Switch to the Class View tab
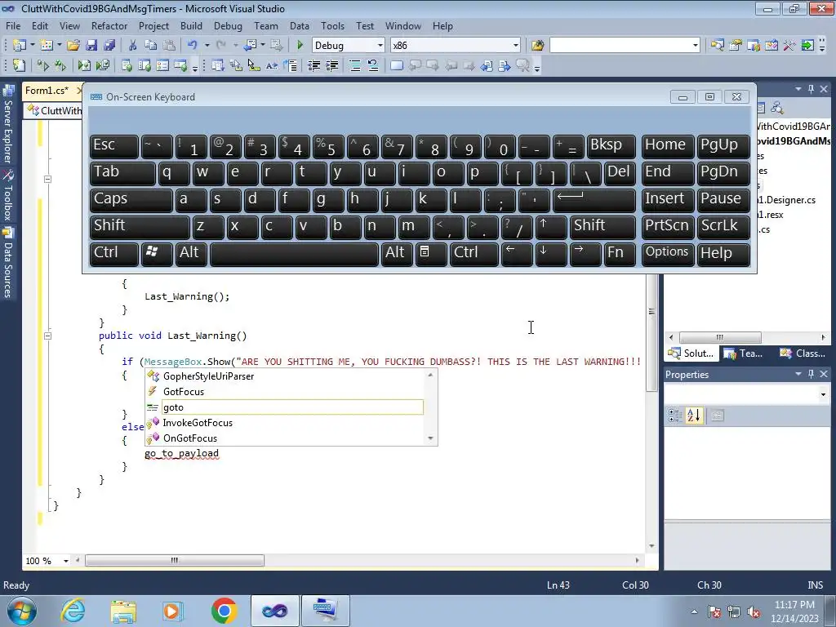This screenshot has width=836, height=627. coord(803,354)
